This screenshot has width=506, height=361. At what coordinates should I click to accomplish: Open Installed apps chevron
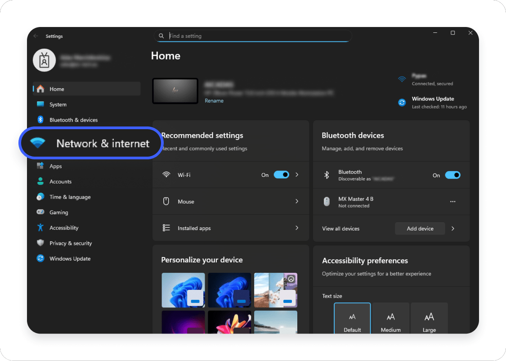[x=297, y=228]
